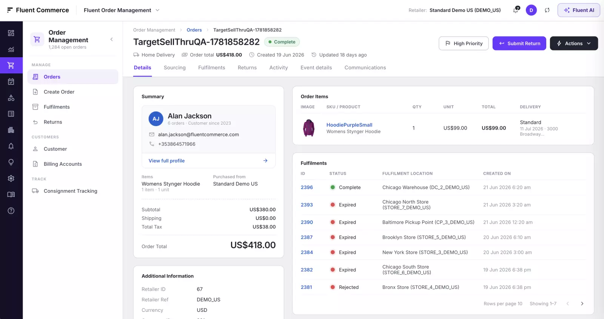Switch to the Sourcing tab
The width and height of the screenshot is (604, 319).
[175, 68]
